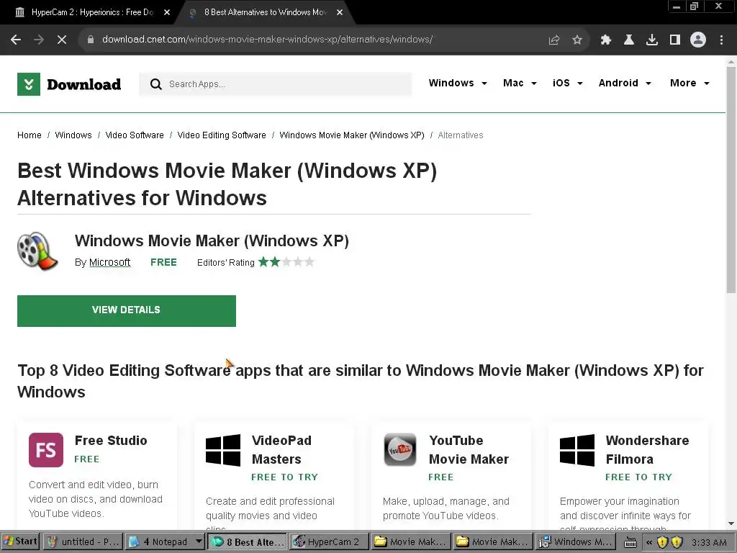Open the Microsoft publisher link
The width and height of the screenshot is (737, 553).
coord(109,262)
